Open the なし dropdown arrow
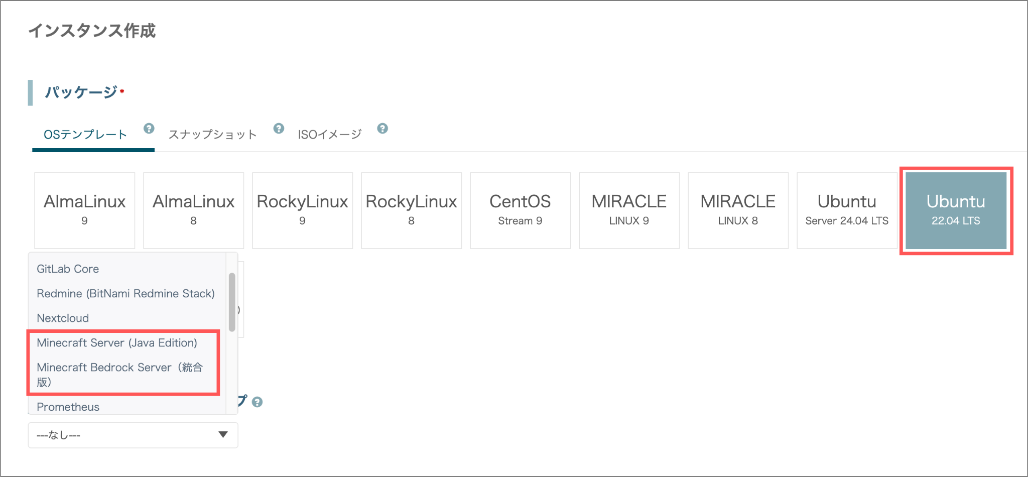The width and height of the screenshot is (1028, 477). click(223, 435)
